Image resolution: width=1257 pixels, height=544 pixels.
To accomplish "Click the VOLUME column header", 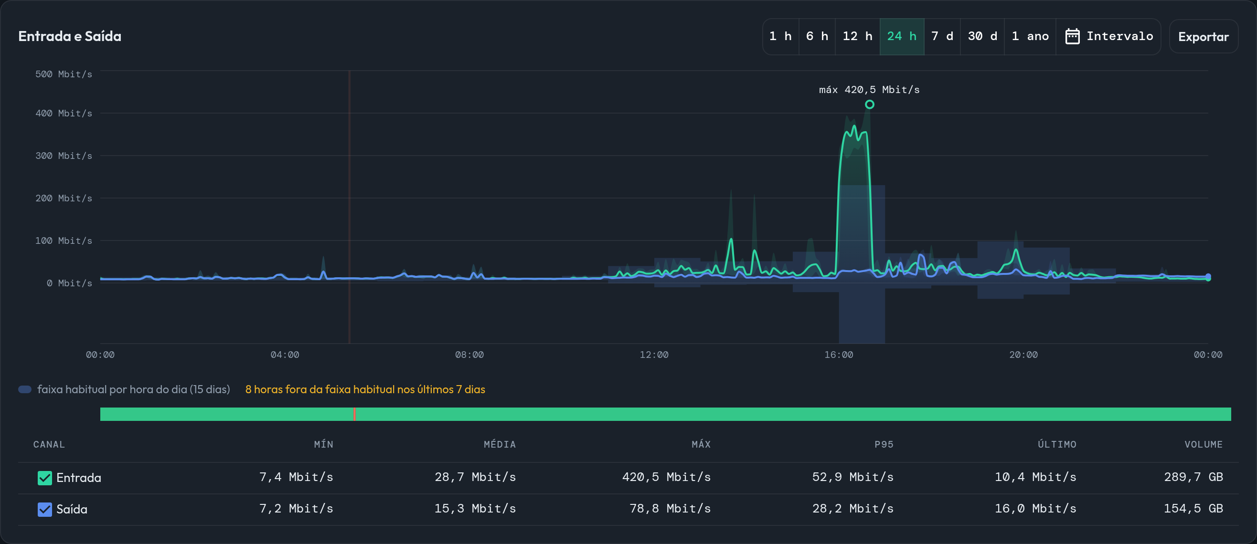I will click(1204, 444).
